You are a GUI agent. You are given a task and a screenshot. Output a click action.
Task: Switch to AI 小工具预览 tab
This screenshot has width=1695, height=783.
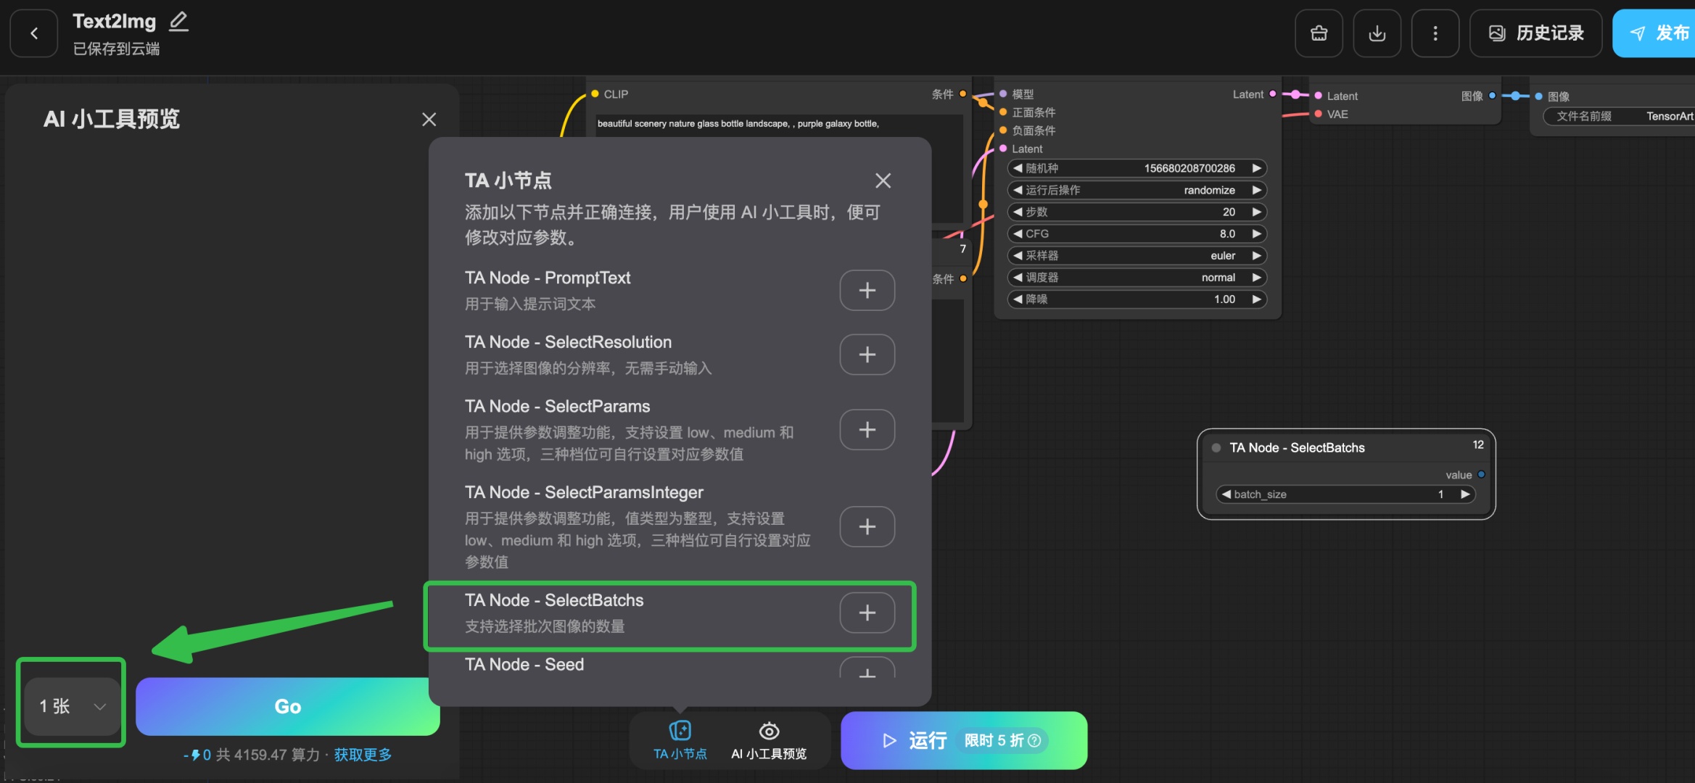pos(769,739)
